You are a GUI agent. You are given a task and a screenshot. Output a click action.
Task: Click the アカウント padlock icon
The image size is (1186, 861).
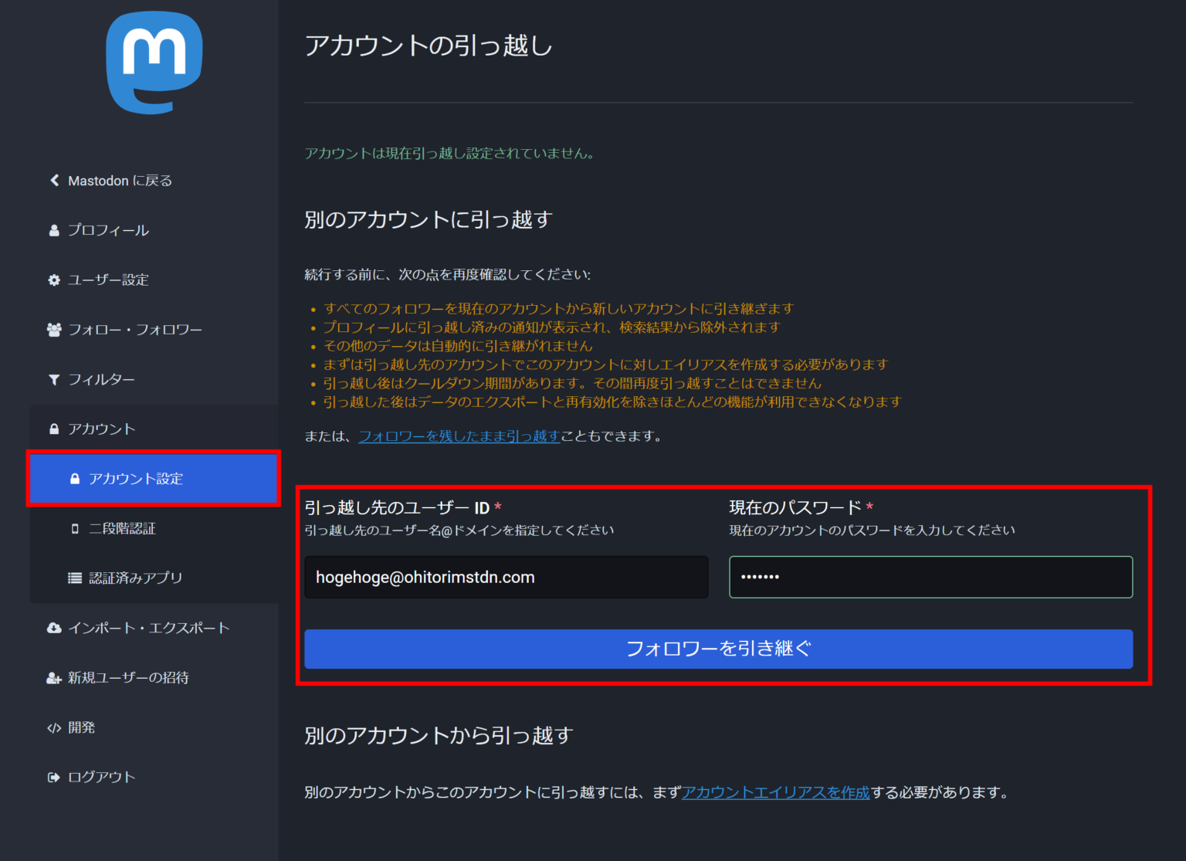[53, 429]
